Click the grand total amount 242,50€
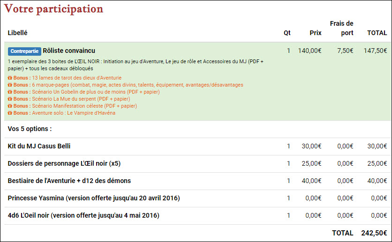 click(x=374, y=233)
